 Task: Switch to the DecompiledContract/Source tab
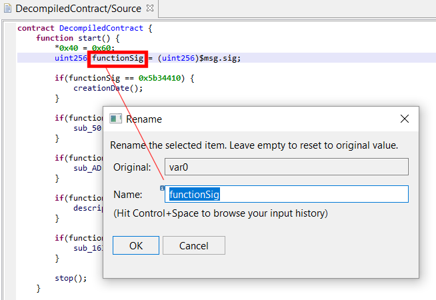point(77,9)
